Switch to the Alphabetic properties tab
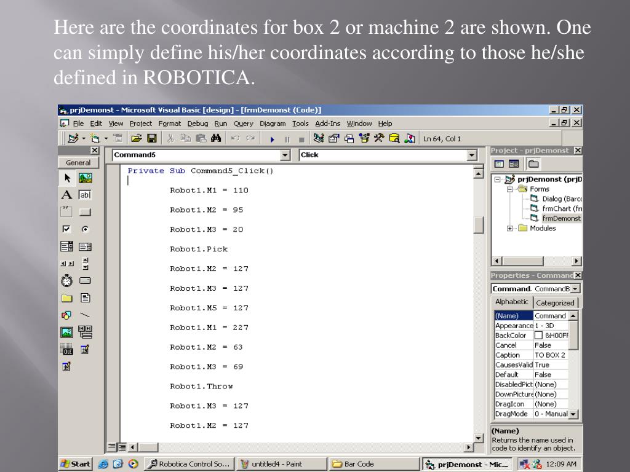This screenshot has height=472, width=630. pyautogui.click(x=511, y=302)
